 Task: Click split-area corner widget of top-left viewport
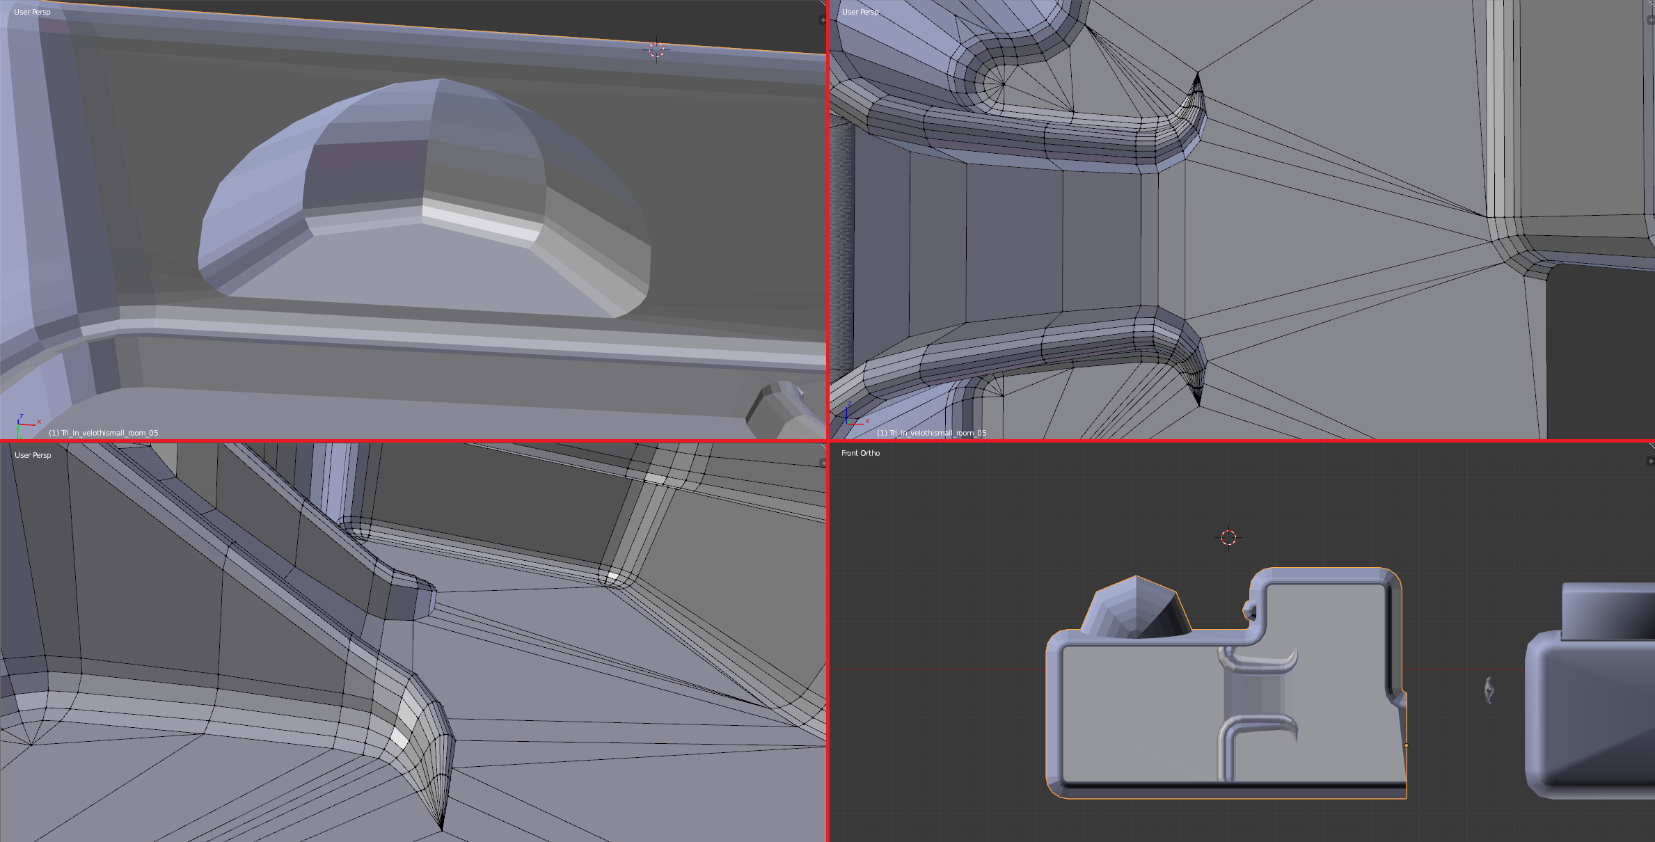point(823,3)
